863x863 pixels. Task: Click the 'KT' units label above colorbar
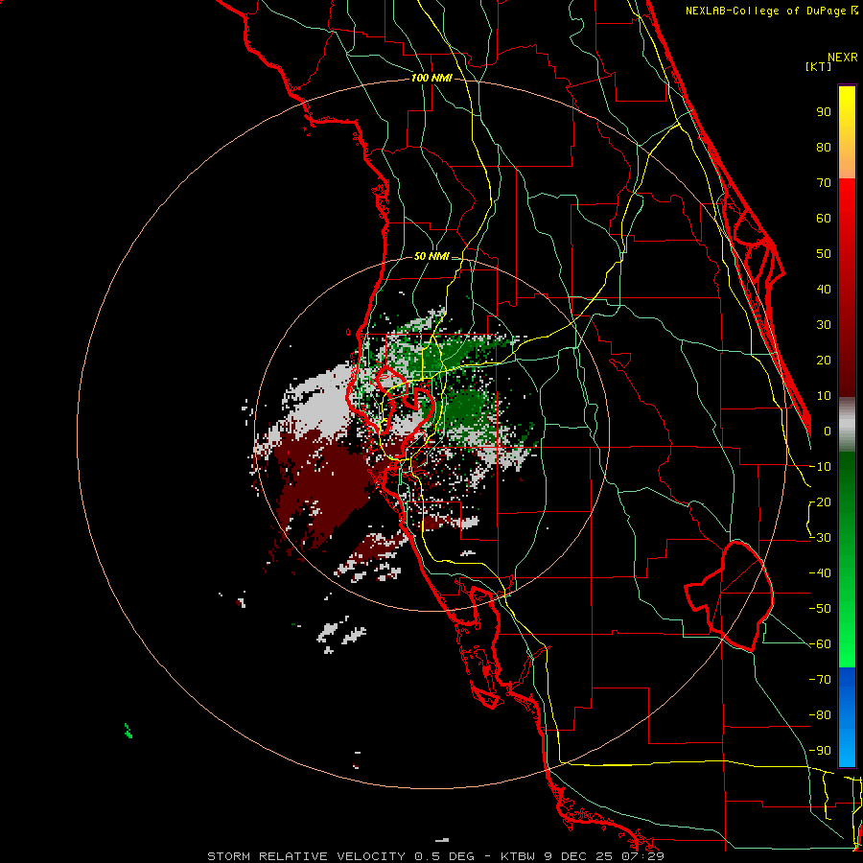coord(819,66)
